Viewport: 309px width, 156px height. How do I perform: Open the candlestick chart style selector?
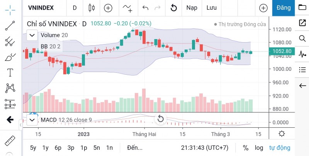pyautogui.click(x=91, y=8)
